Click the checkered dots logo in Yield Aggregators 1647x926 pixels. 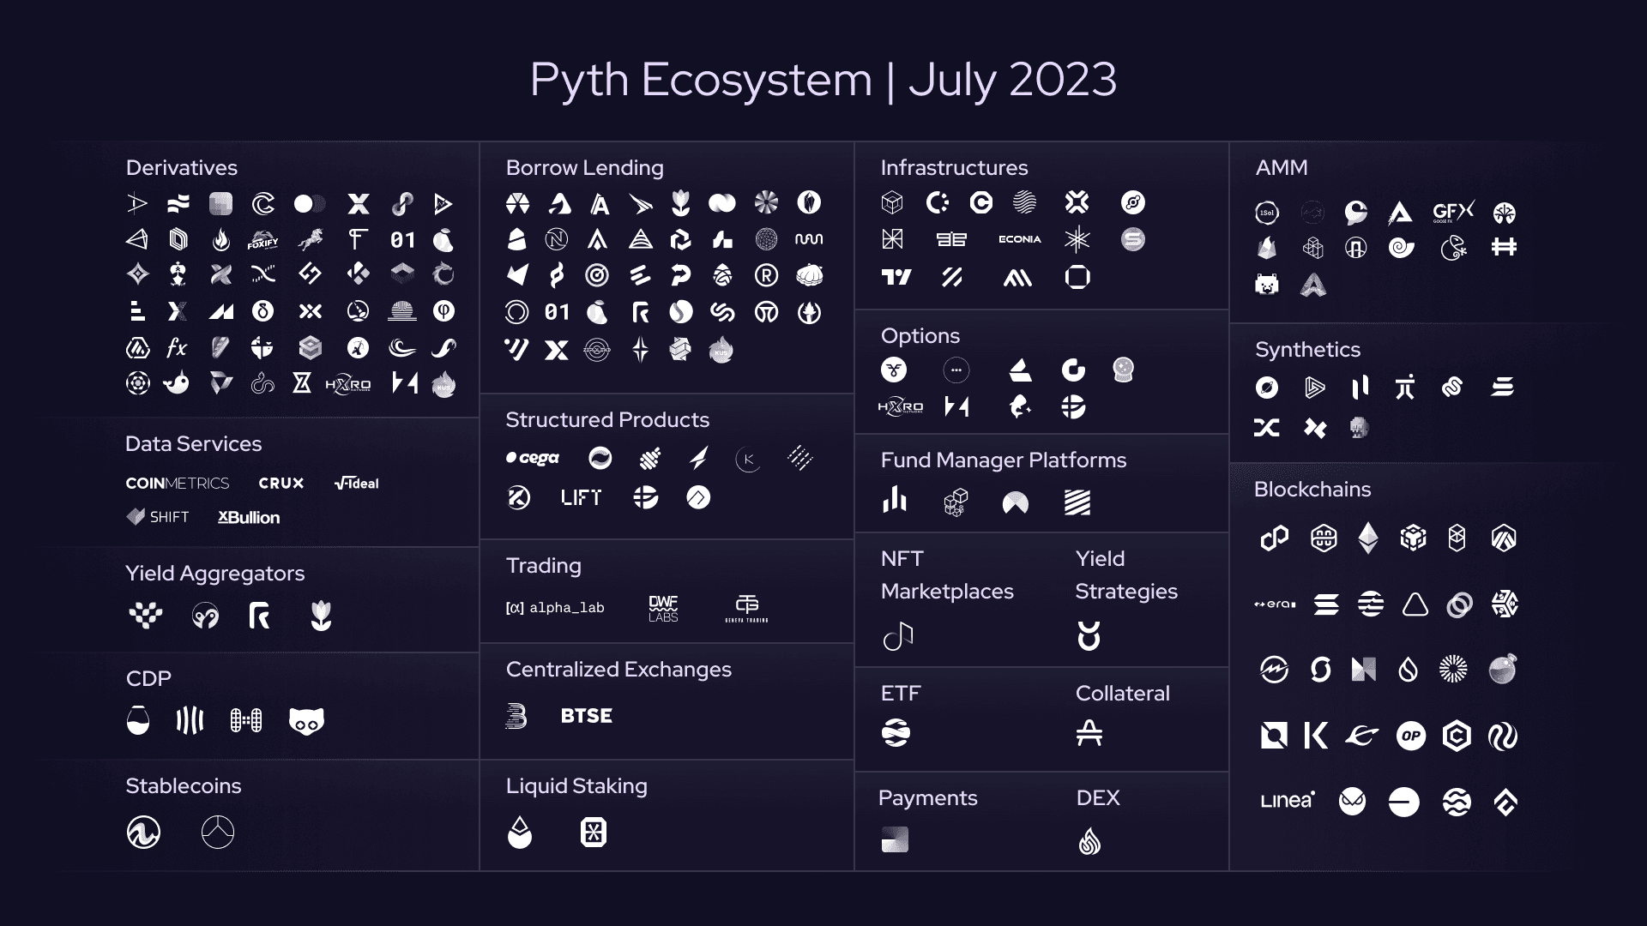tap(145, 615)
